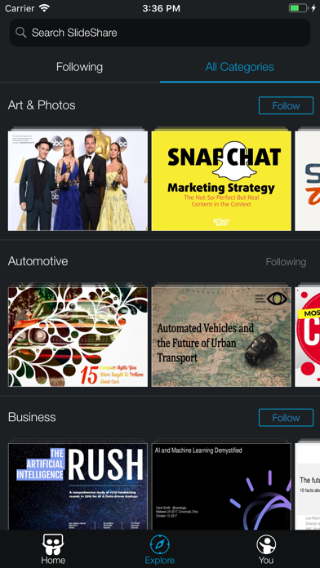Tap the search magnifying glass icon
This screenshot has height=568, width=320.
tap(21, 33)
